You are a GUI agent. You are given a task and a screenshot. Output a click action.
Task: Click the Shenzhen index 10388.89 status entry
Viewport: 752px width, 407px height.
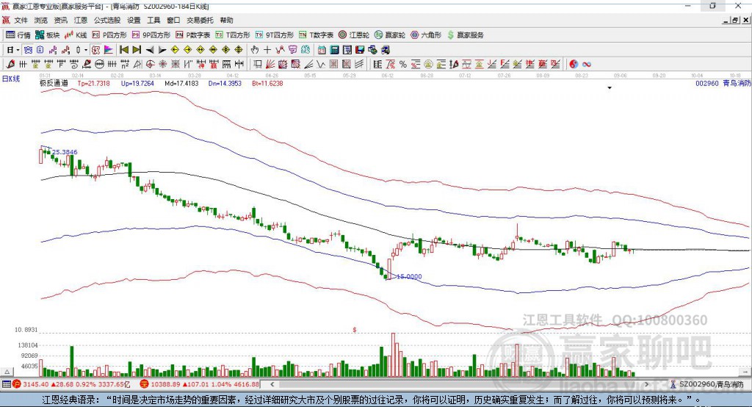coord(200,384)
